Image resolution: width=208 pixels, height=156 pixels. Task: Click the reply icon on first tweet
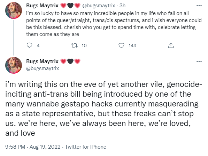click(x=29, y=45)
